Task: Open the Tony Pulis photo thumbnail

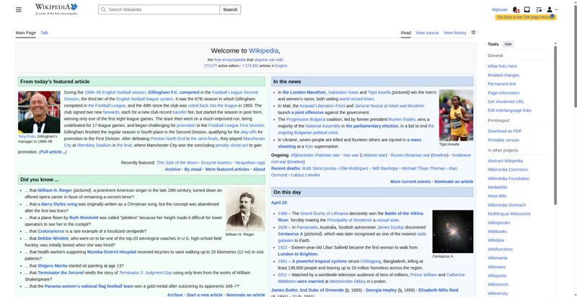Action: [x=39, y=112]
